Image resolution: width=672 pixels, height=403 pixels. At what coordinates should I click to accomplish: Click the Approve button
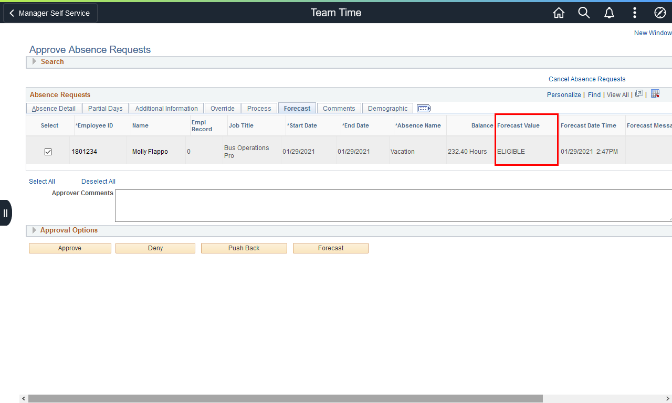pos(70,248)
